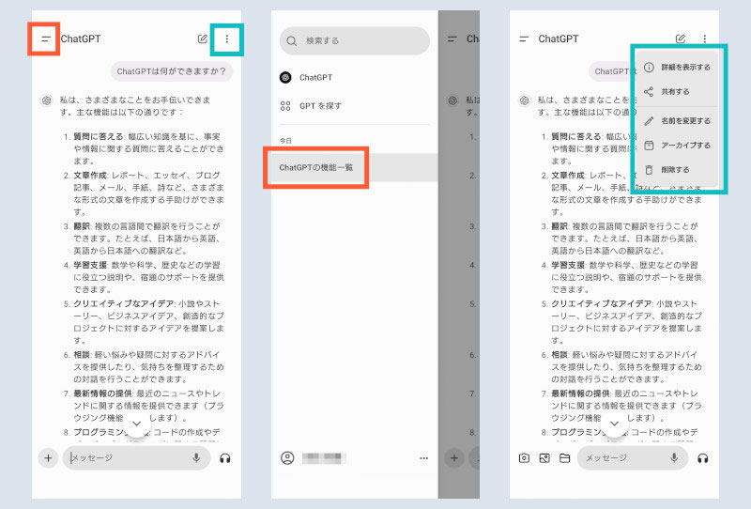Tap the three-dot icon above the popup menu
Screen dimensions: 751x509
click(705, 39)
